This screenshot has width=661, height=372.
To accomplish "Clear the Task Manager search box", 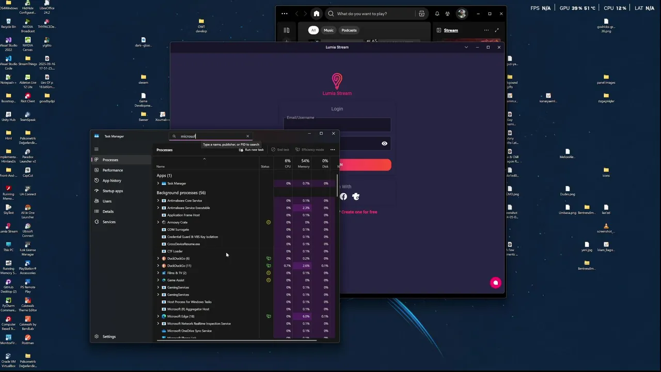I will click(247, 136).
